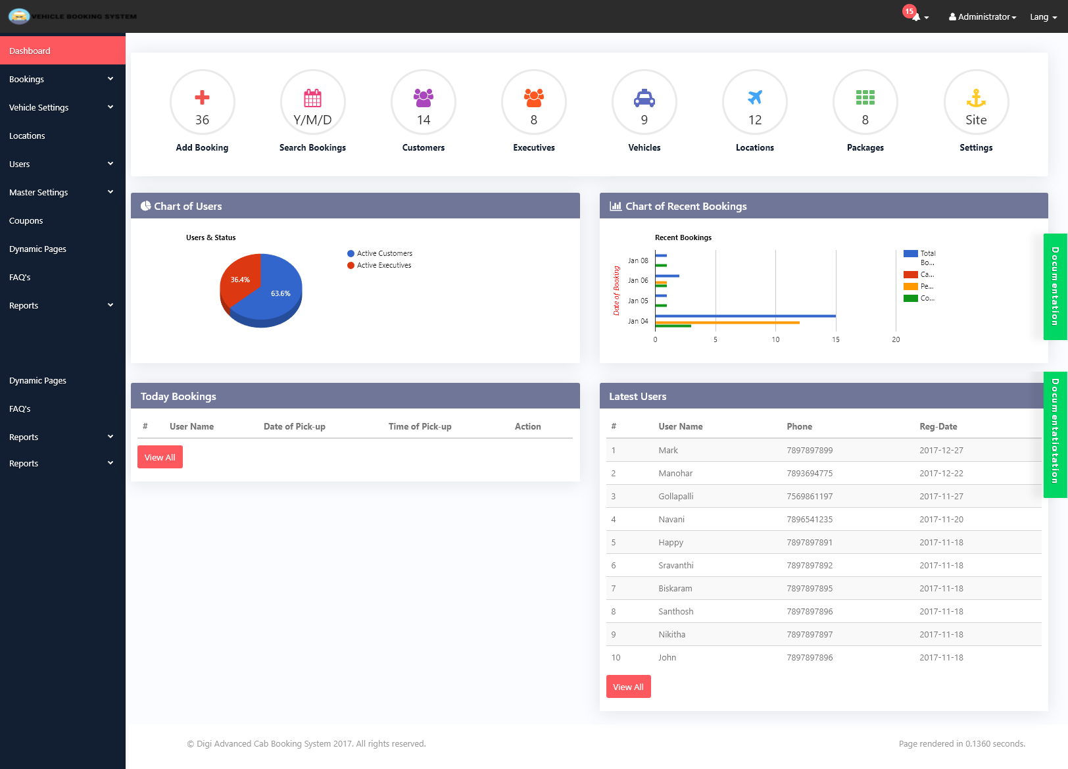Toggle the Active Customers legend item in the pie chart
1068x769 pixels.
(x=380, y=253)
